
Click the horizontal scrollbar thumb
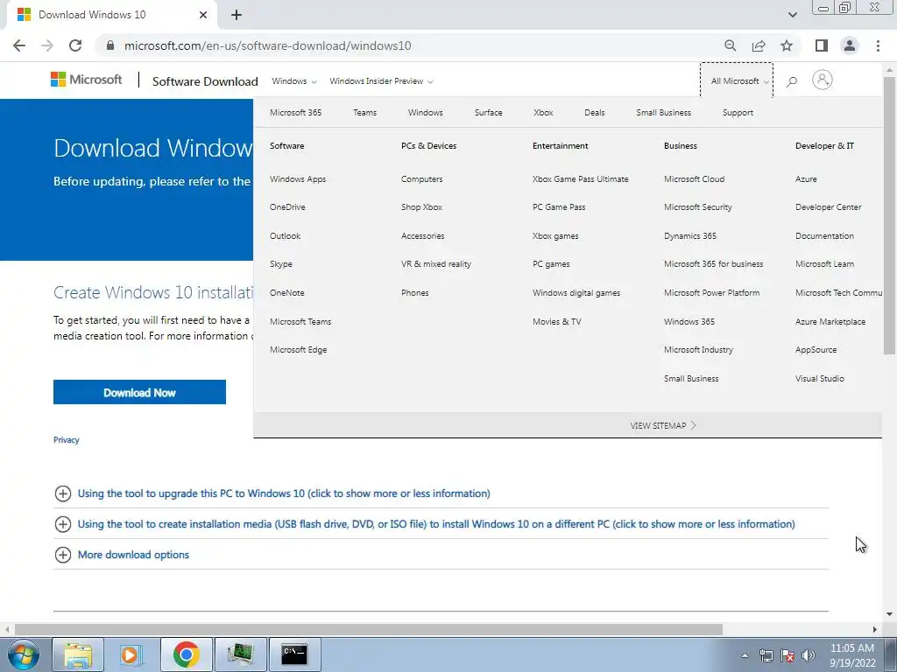coord(369,629)
